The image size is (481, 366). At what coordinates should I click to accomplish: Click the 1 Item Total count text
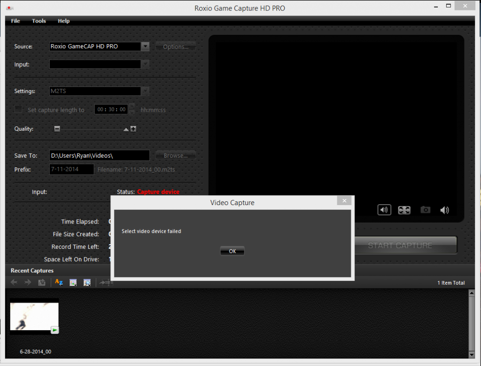(x=451, y=283)
